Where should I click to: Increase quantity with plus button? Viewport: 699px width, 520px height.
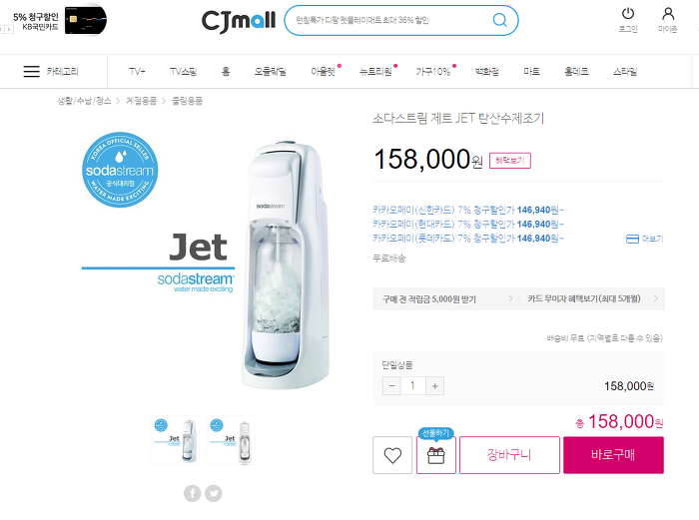point(434,386)
